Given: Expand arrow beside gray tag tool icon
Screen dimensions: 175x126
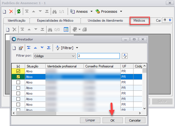Looking at the screenshot, I should pos(79,29).
